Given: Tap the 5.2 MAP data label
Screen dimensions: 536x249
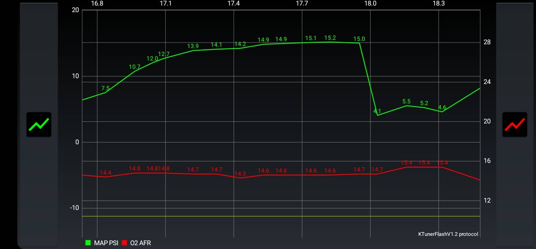Looking at the screenshot, I should tap(424, 103).
